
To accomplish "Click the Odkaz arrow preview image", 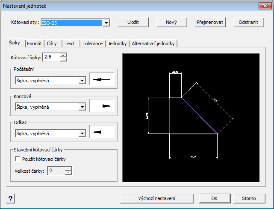I will click(x=102, y=132).
